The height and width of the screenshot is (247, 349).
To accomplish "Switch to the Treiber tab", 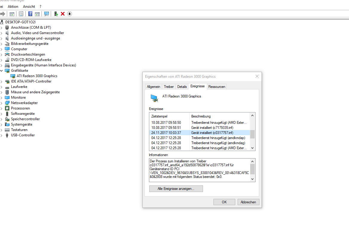I will (169, 87).
